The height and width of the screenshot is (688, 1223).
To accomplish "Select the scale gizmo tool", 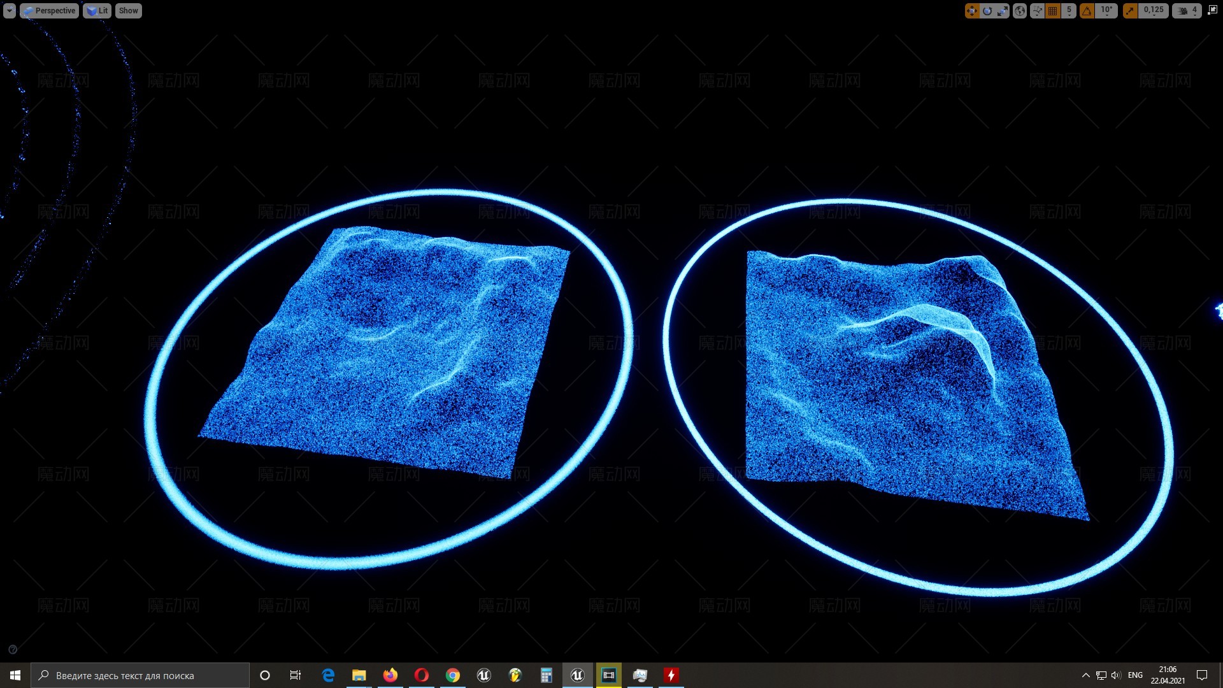I will (x=1003, y=11).
